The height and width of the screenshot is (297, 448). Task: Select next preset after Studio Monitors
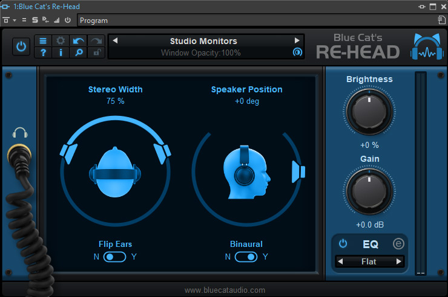coord(297,41)
